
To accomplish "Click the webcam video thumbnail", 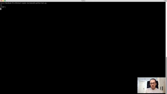I will 151,85.
